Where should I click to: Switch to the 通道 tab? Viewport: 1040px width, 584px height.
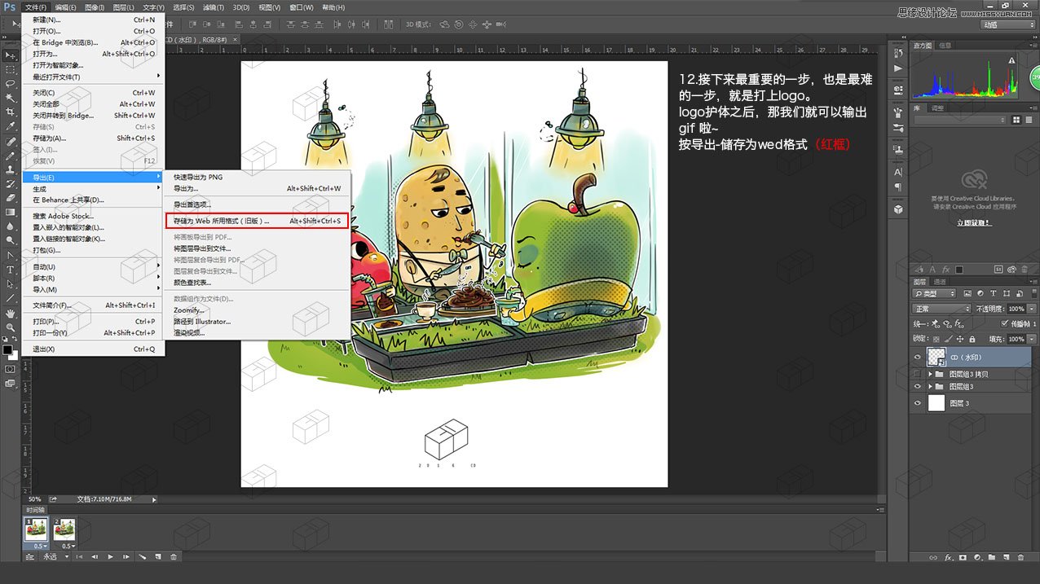pyautogui.click(x=941, y=281)
